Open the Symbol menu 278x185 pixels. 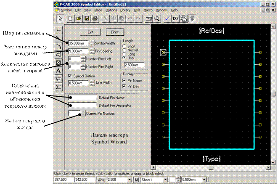pyautogui.click(x=66, y=10)
